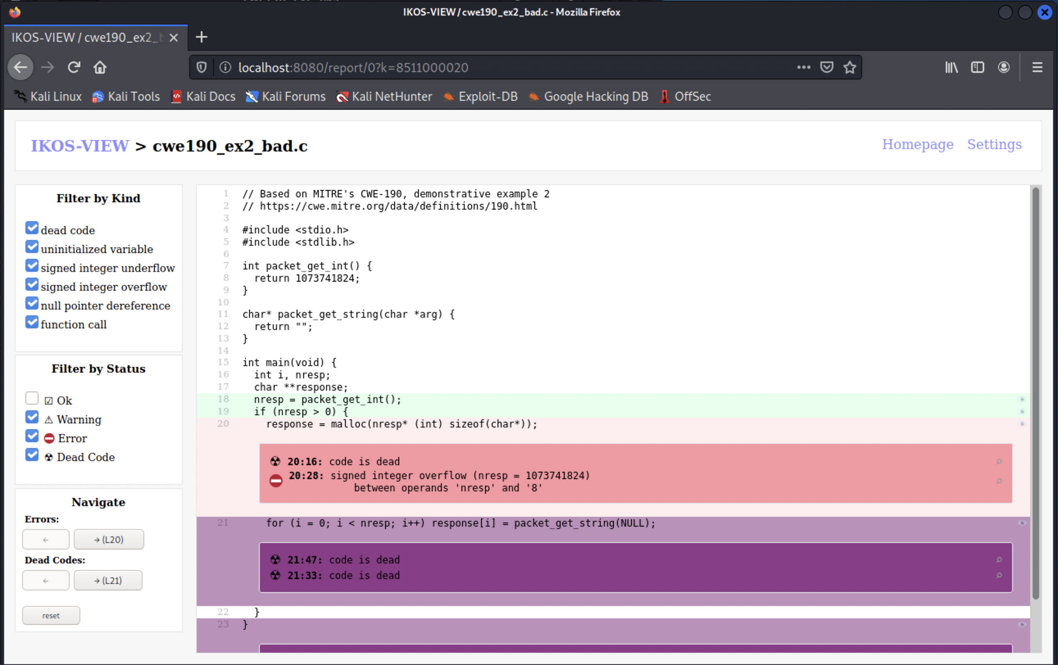Viewport: 1058px width, 665px height.
Task: Click previous error arrow button
Action: (46, 539)
